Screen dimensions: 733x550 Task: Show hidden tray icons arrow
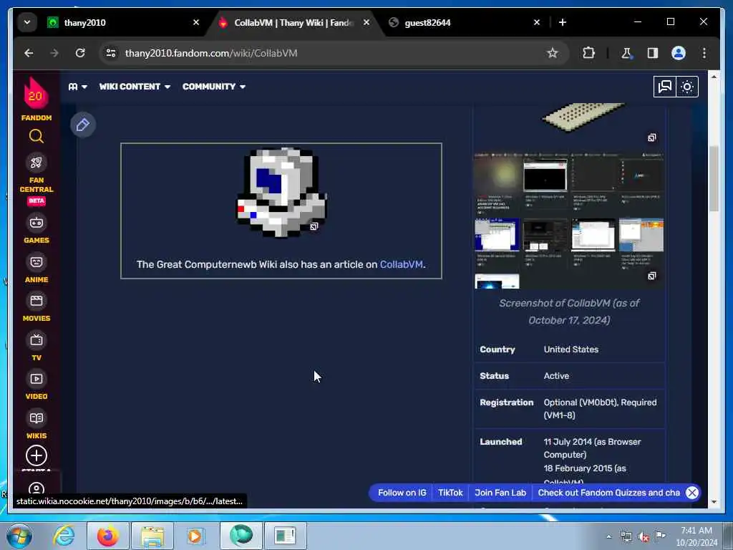point(608,536)
